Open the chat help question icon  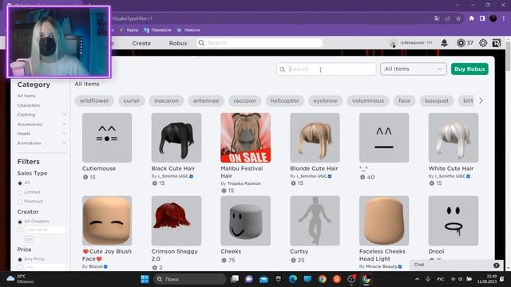497,265
